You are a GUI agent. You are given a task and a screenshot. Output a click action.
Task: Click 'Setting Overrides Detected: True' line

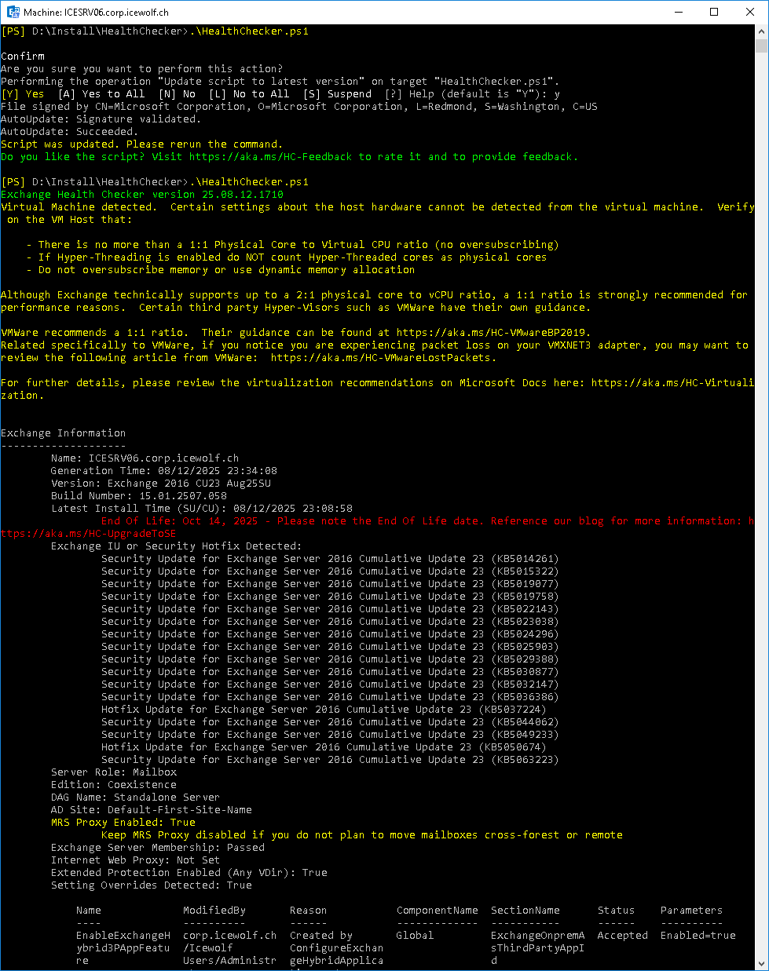click(152, 885)
